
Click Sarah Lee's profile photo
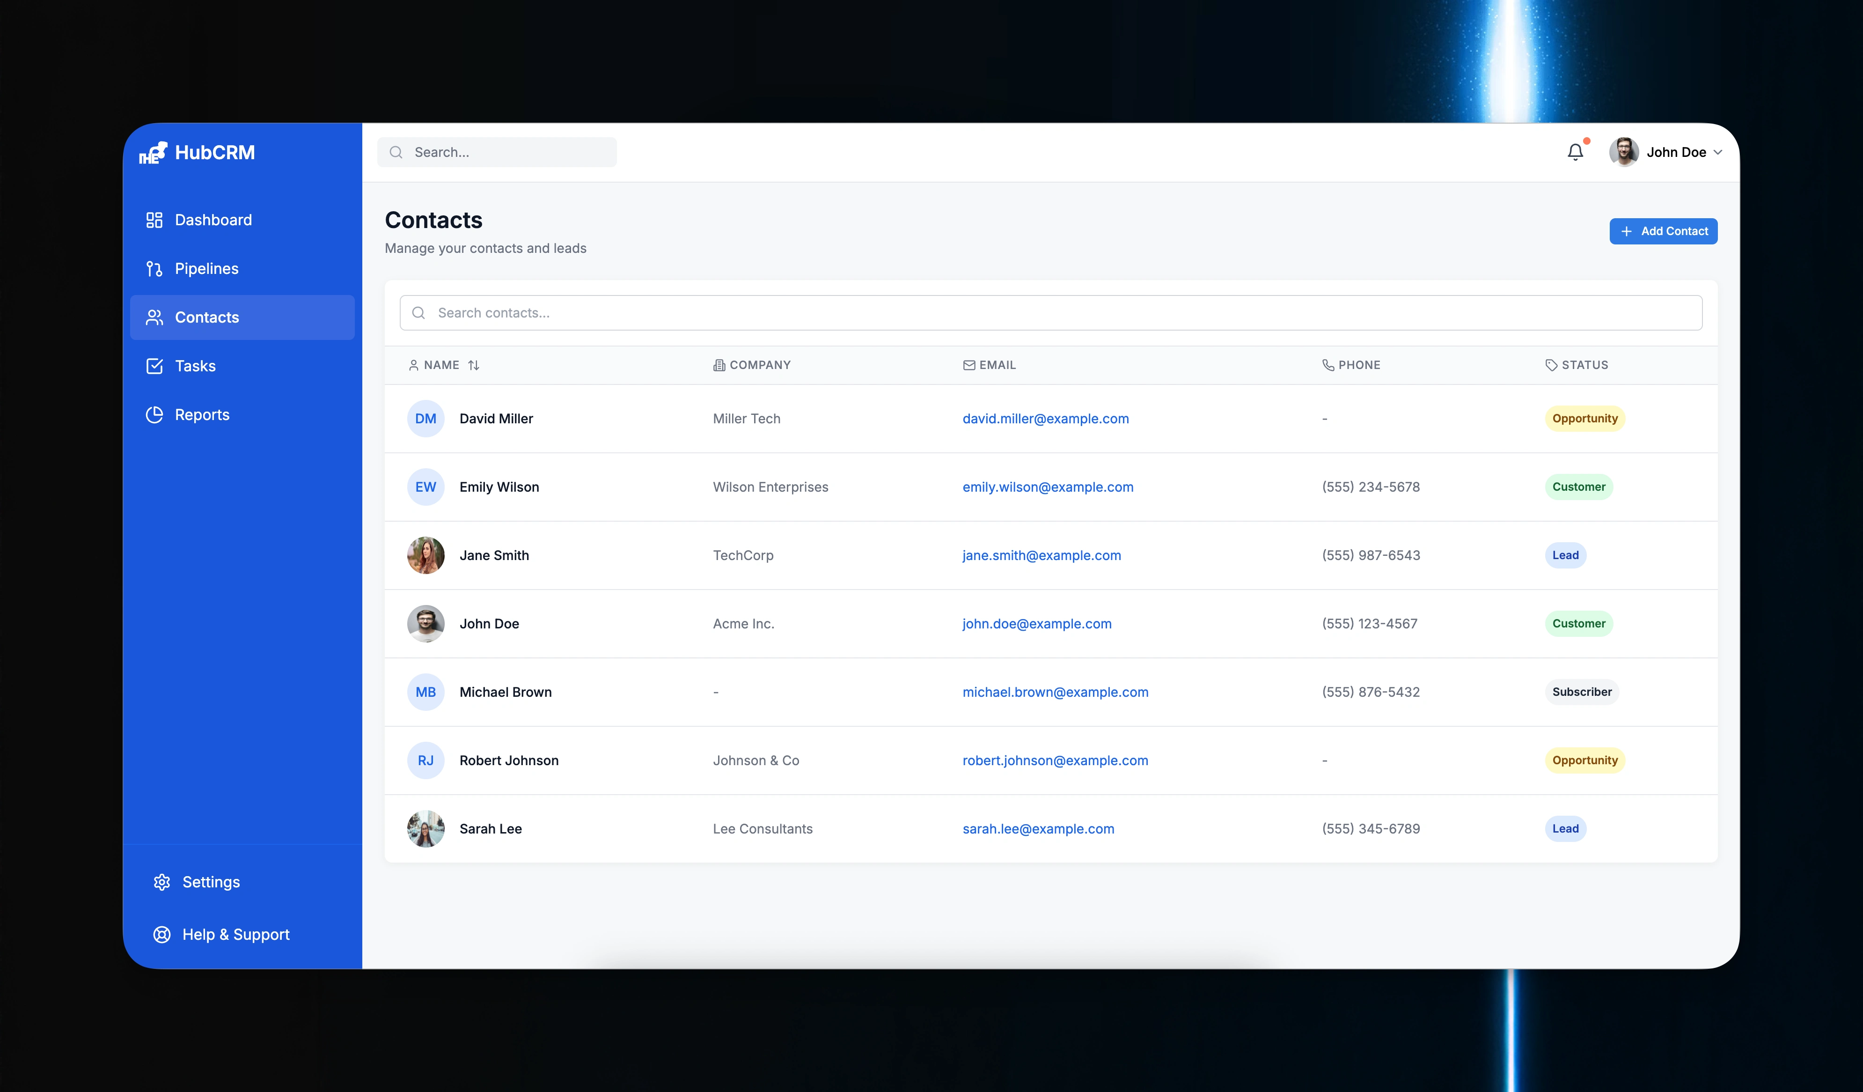(x=426, y=829)
